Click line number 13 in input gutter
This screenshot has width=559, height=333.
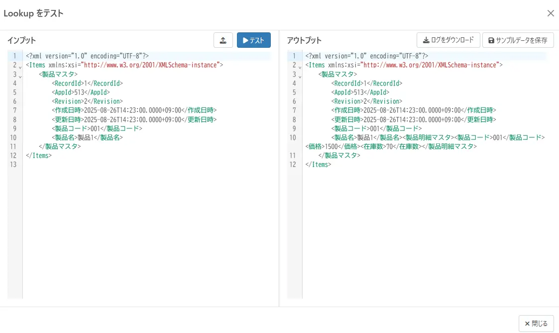pos(14,165)
